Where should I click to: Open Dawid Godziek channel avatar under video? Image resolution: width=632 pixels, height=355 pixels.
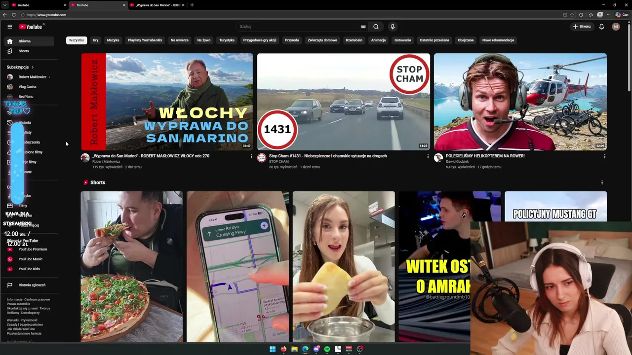click(x=438, y=158)
